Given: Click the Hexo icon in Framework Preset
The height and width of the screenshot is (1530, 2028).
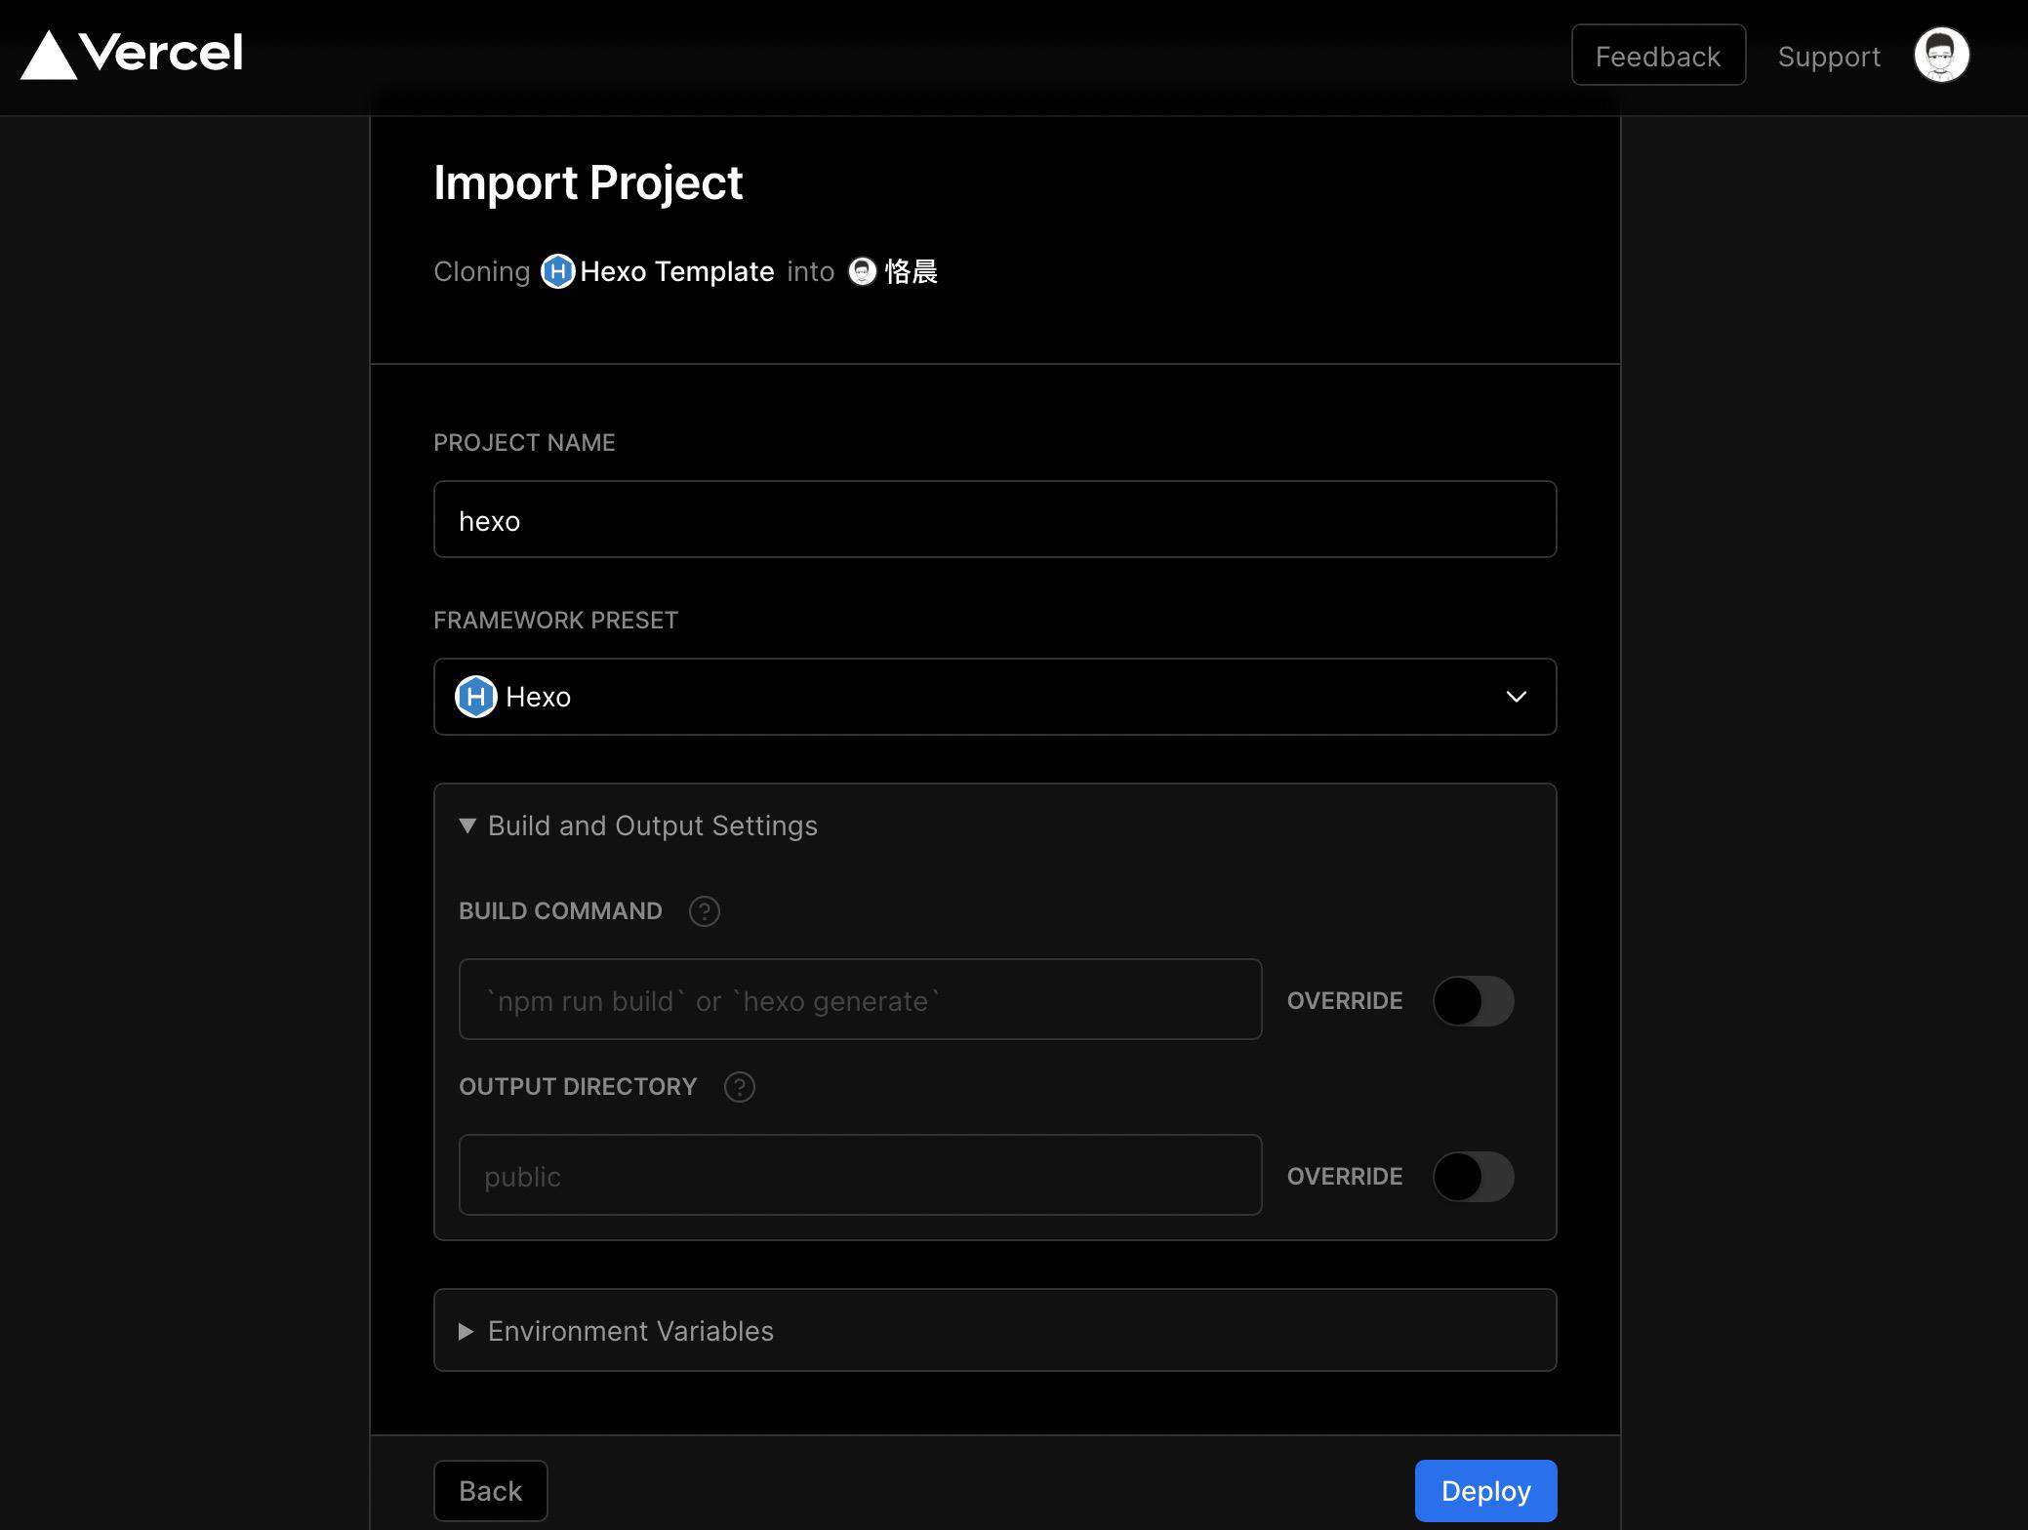Looking at the screenshot, I should click(x=476, y=697).
